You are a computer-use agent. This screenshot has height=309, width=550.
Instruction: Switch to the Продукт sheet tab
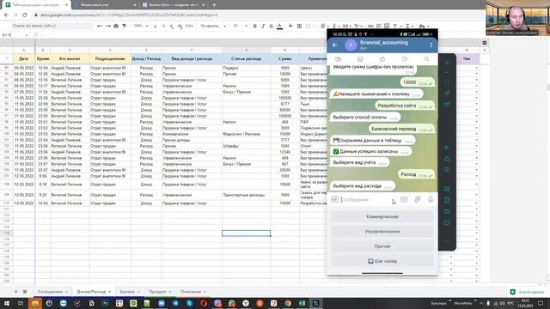(x=157, y=292)
